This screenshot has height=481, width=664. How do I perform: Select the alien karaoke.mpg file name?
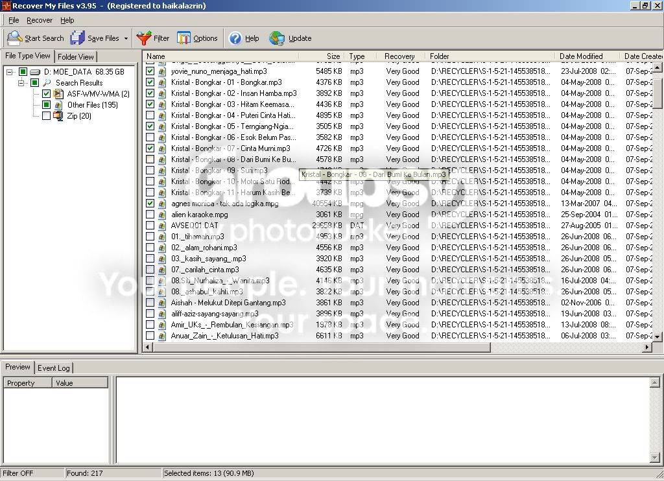[x=200, y=215]
